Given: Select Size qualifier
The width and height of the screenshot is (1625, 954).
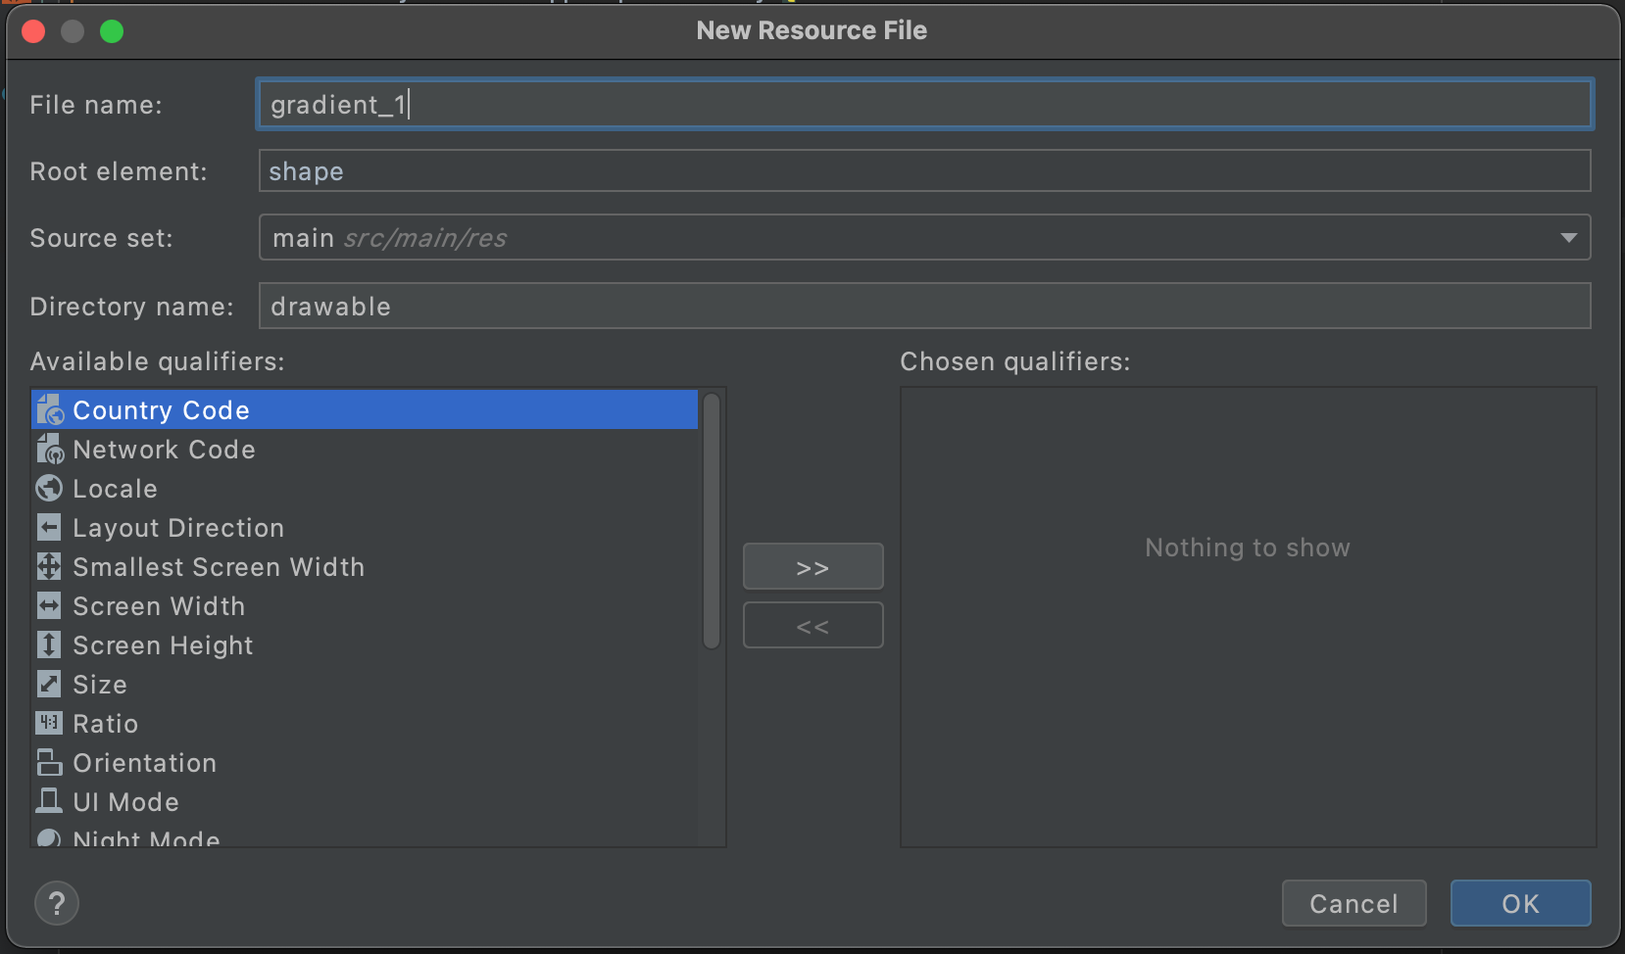Looking at the screenshot, I should 365,684.
